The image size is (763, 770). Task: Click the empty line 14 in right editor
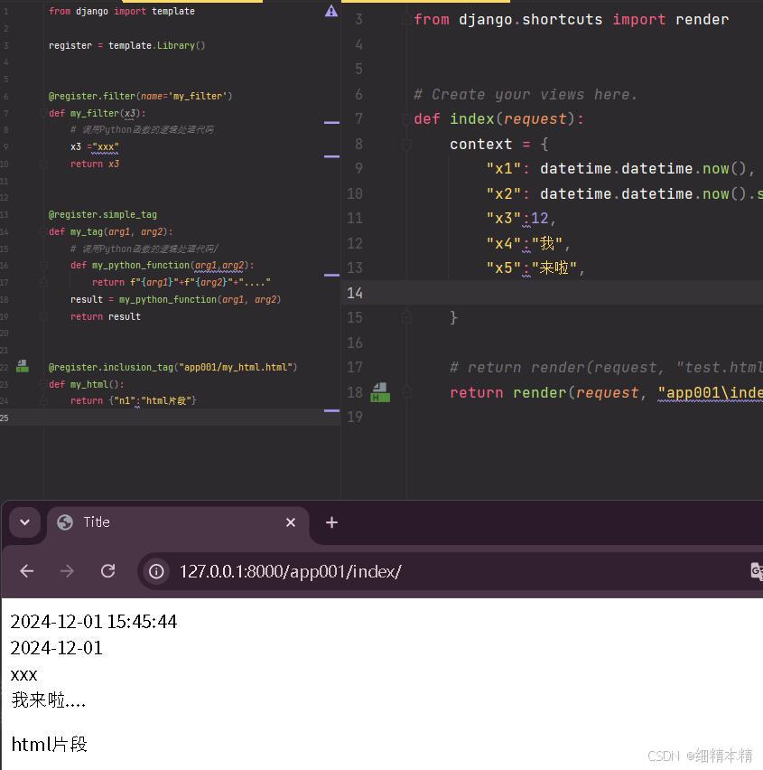[x=552, y=293]
